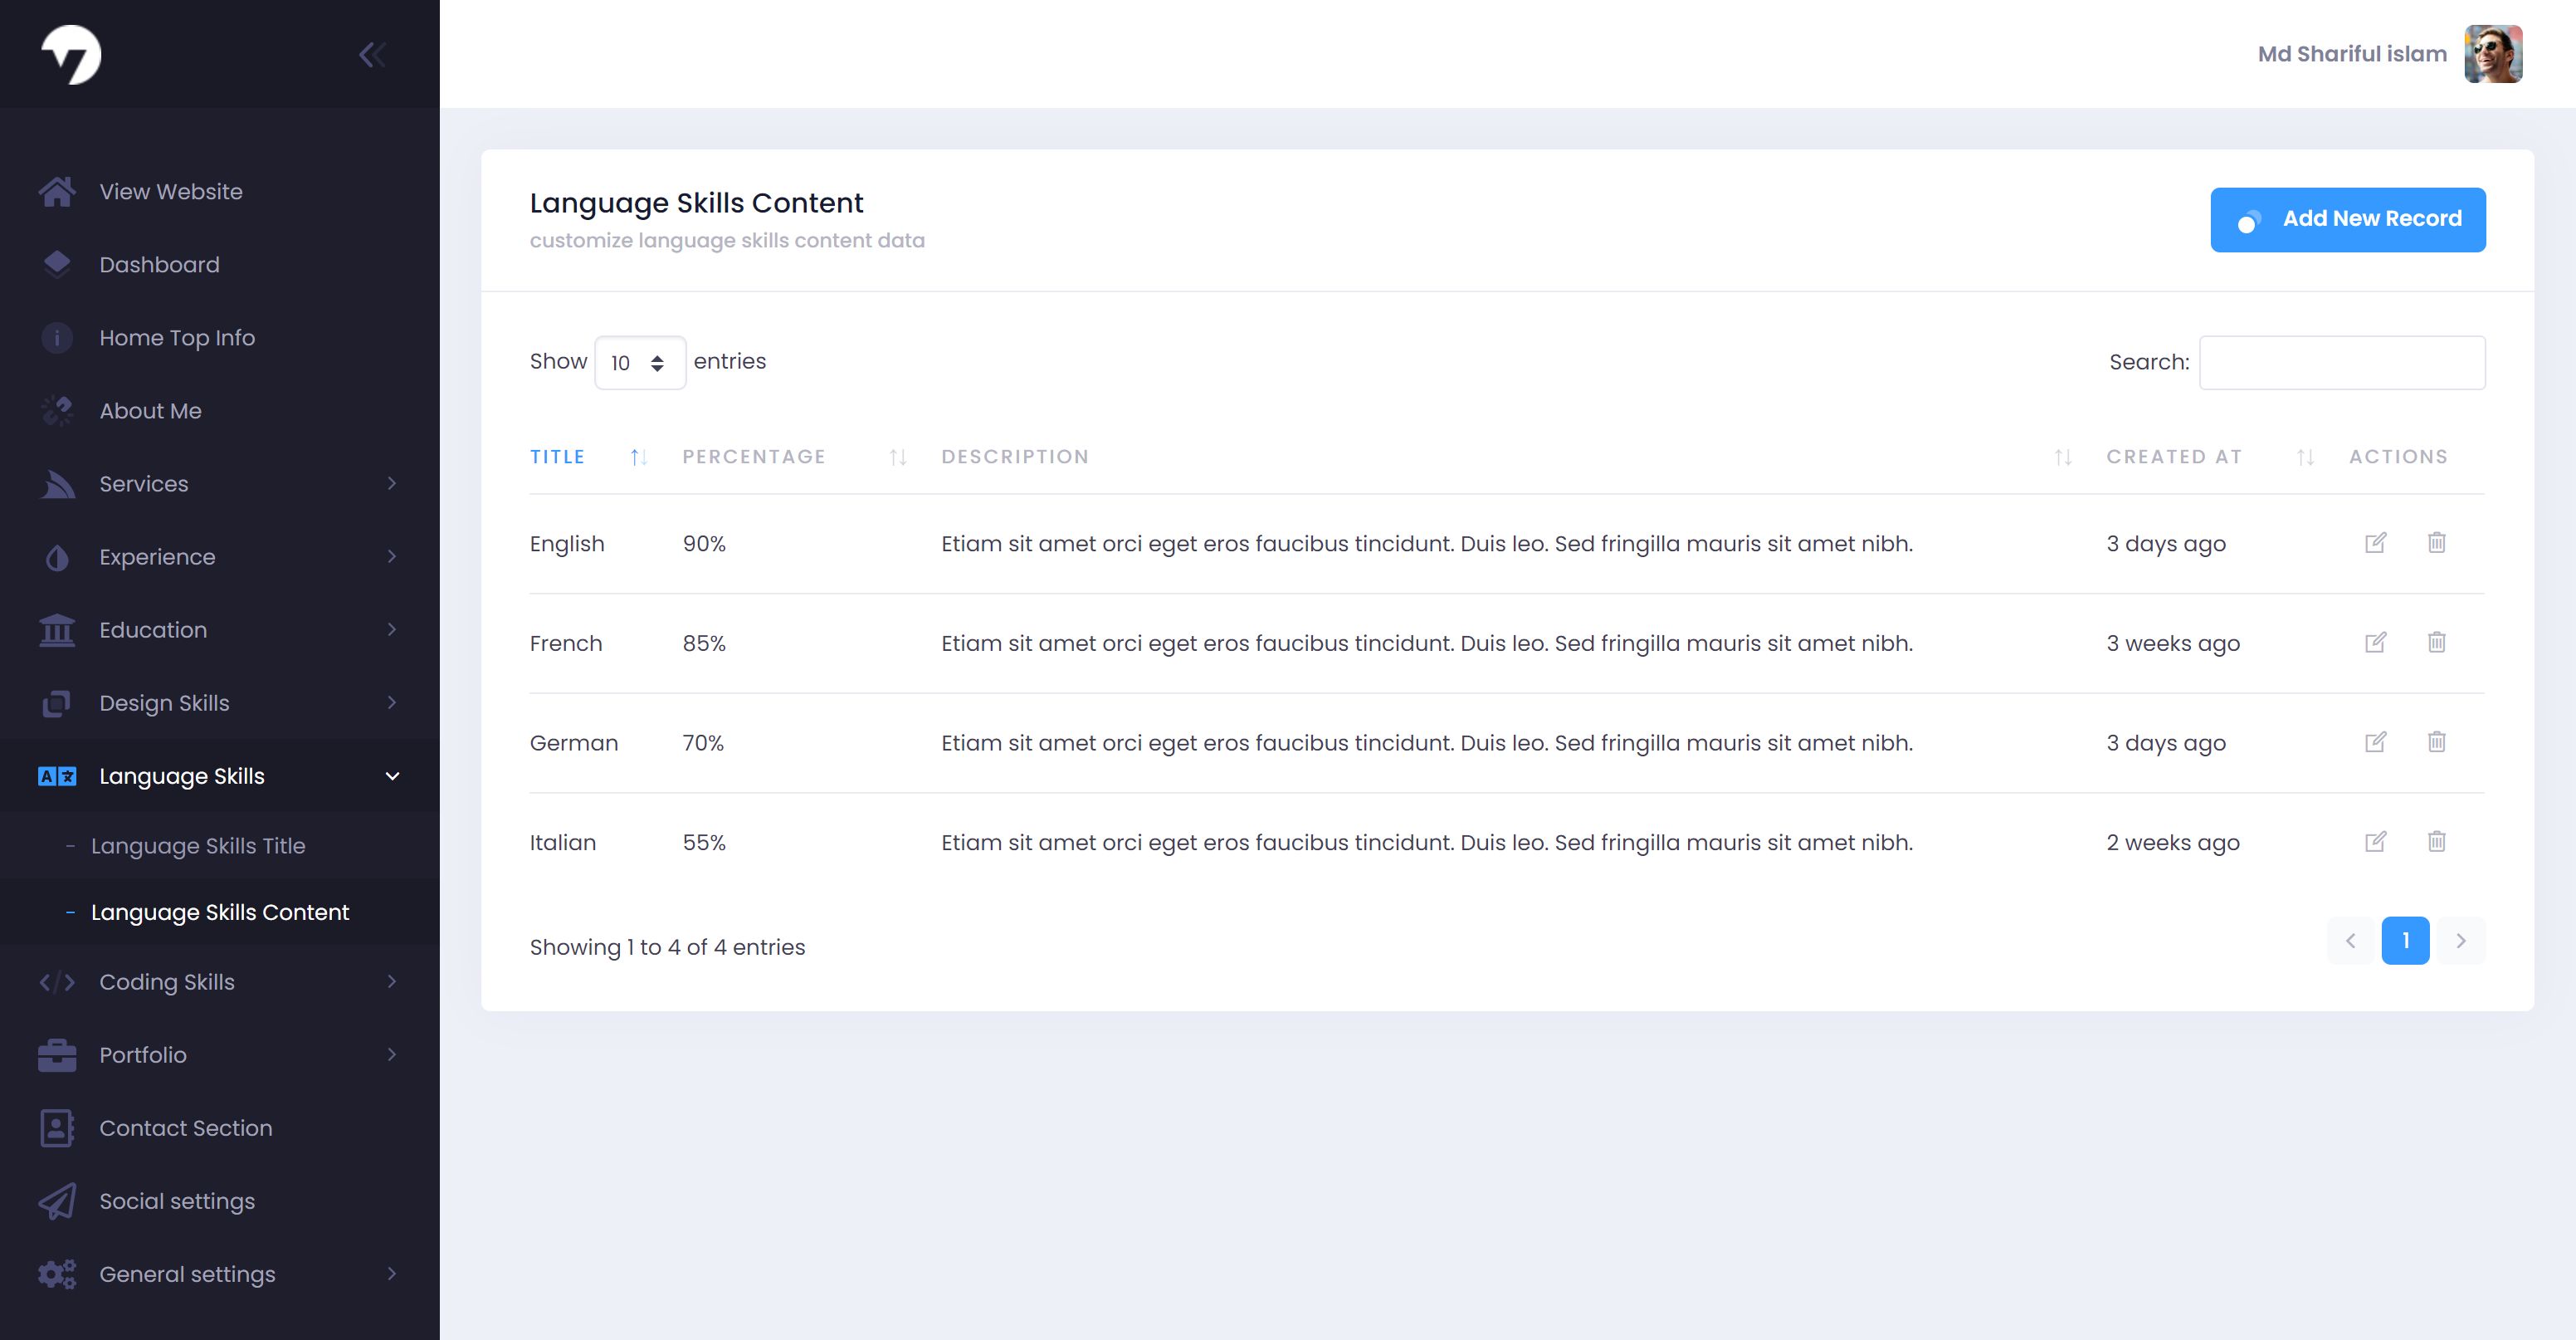
Task: Click the Coding Skills code icon
Action: point(57,981)
